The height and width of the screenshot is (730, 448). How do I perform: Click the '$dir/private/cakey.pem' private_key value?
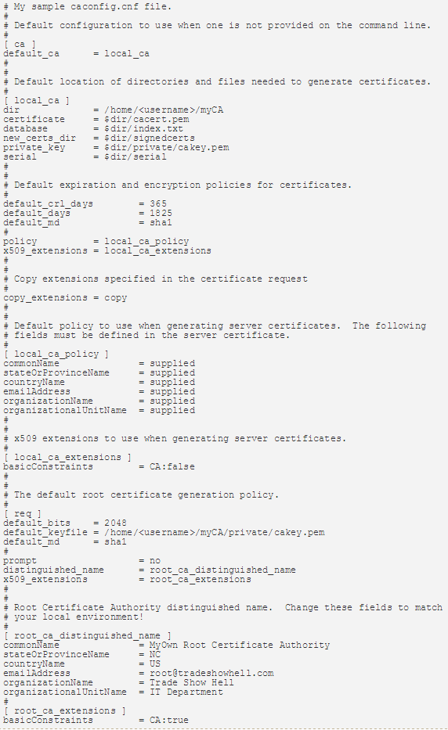tap(166, 147)
